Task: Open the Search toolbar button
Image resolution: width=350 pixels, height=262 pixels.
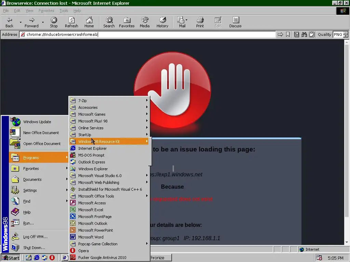Action: (x=109, y=22)
